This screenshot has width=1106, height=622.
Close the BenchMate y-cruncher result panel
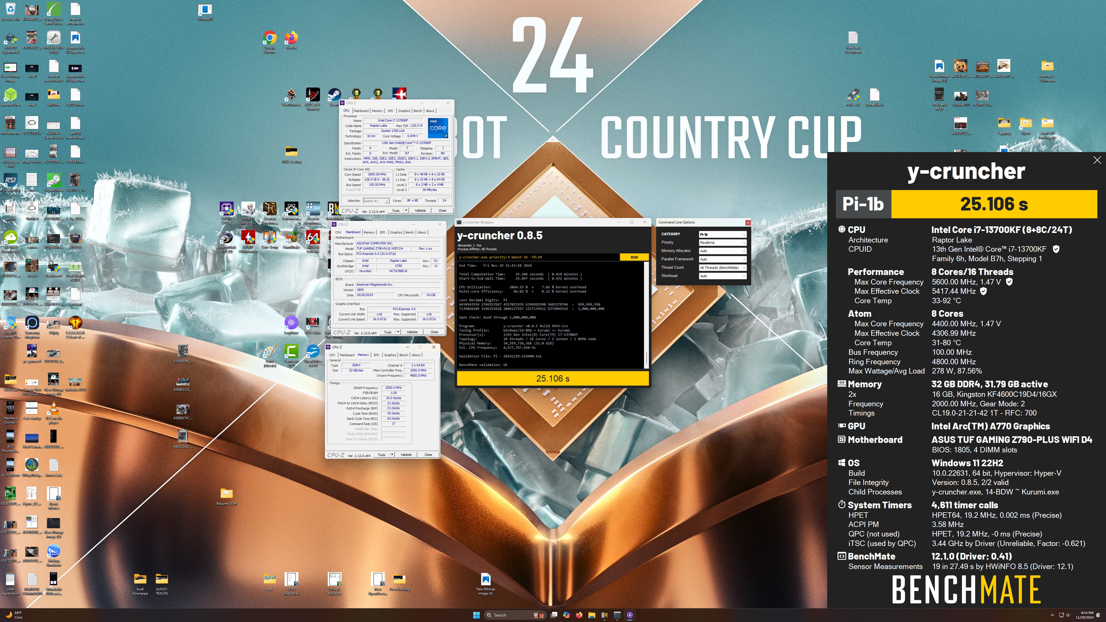[1097, 160]
